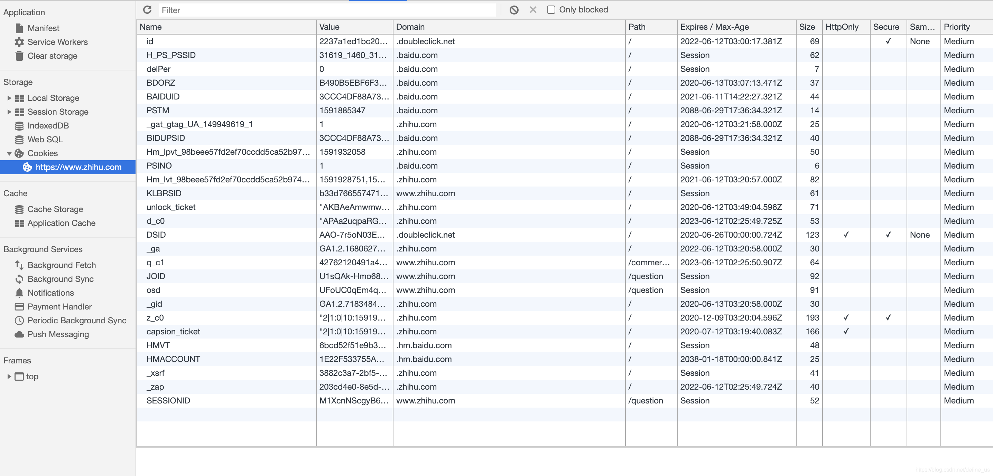Expand the Local Storage tree node
993x476 pixels.
point(9,98)
